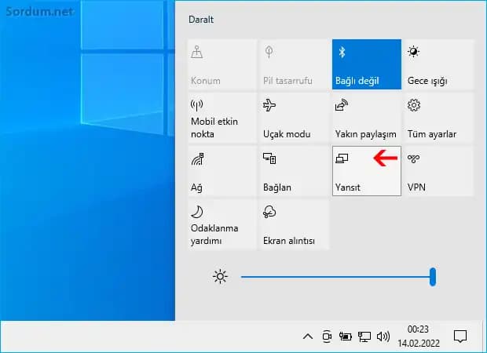The width and height of the screenshot is (487, 353).
Task: Click the battery tray icon
Action: click(346, 337)
